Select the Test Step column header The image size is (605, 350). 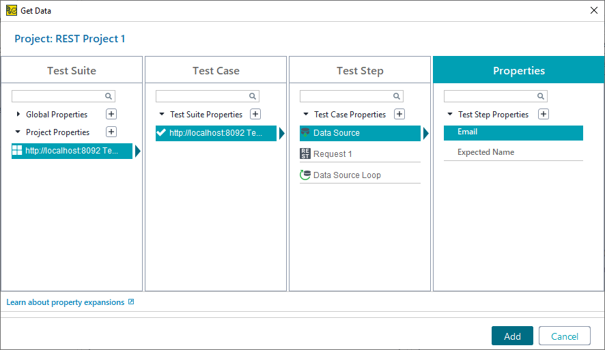pos(360,70)
